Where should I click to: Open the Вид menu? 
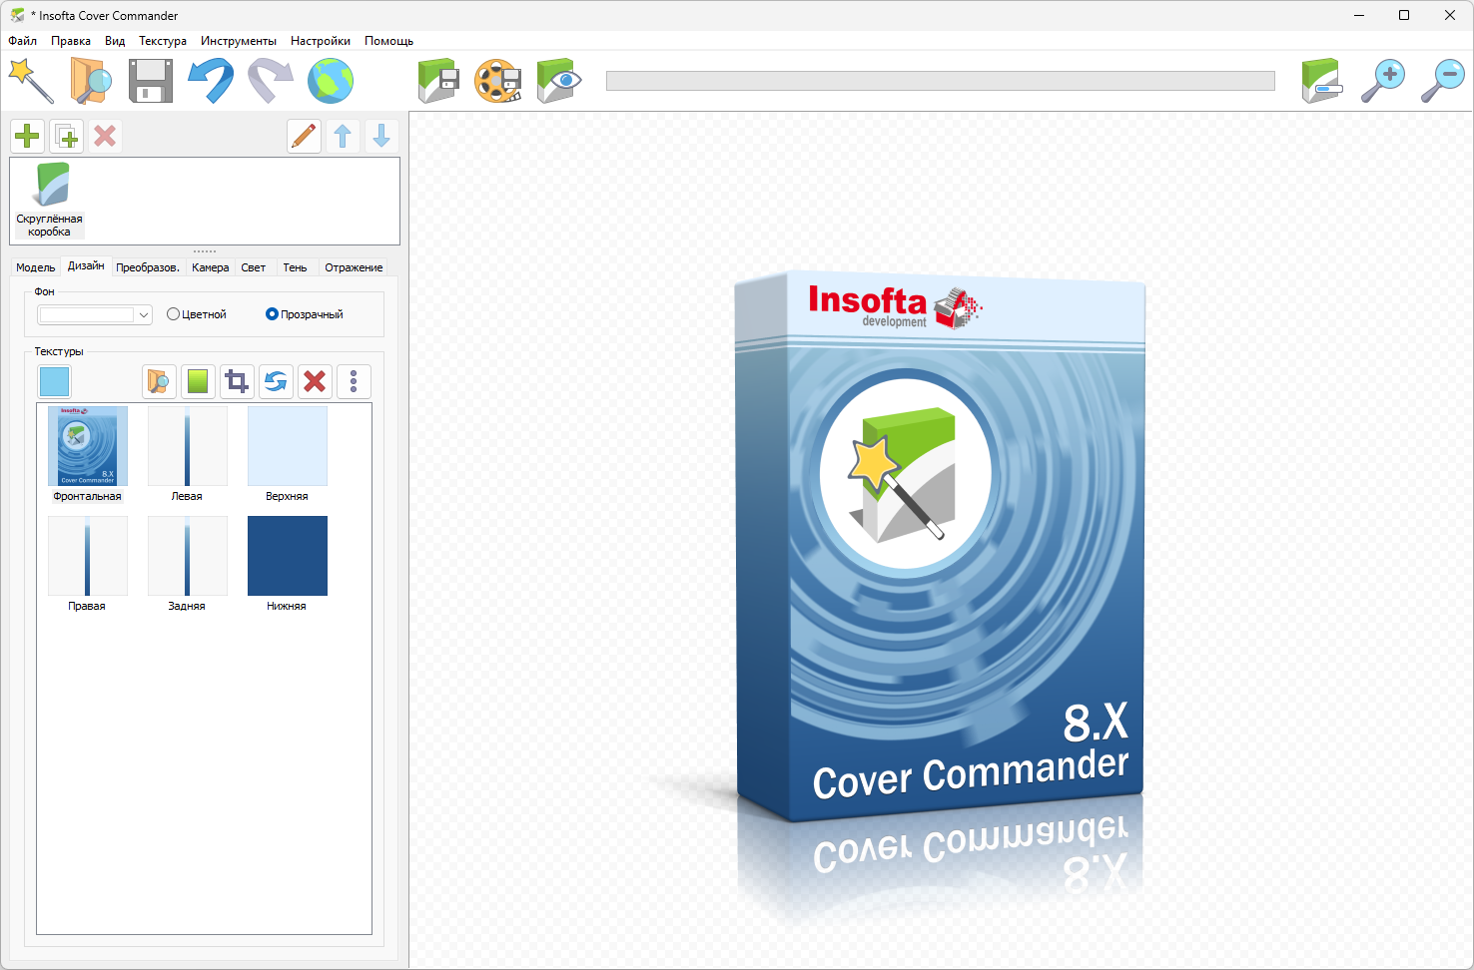click(x=115, y=41)
